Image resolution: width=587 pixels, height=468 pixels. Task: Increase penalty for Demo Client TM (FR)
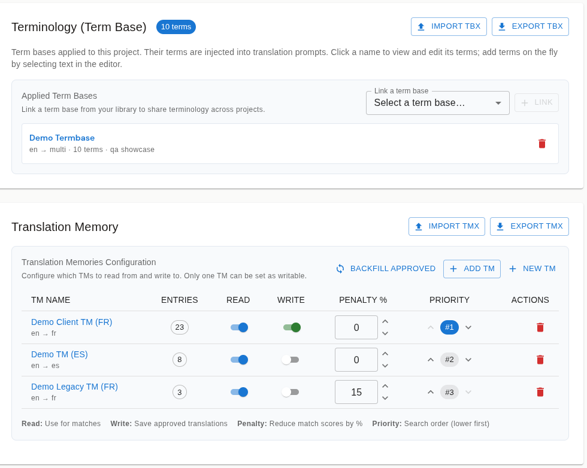click(x=385, y=322)
